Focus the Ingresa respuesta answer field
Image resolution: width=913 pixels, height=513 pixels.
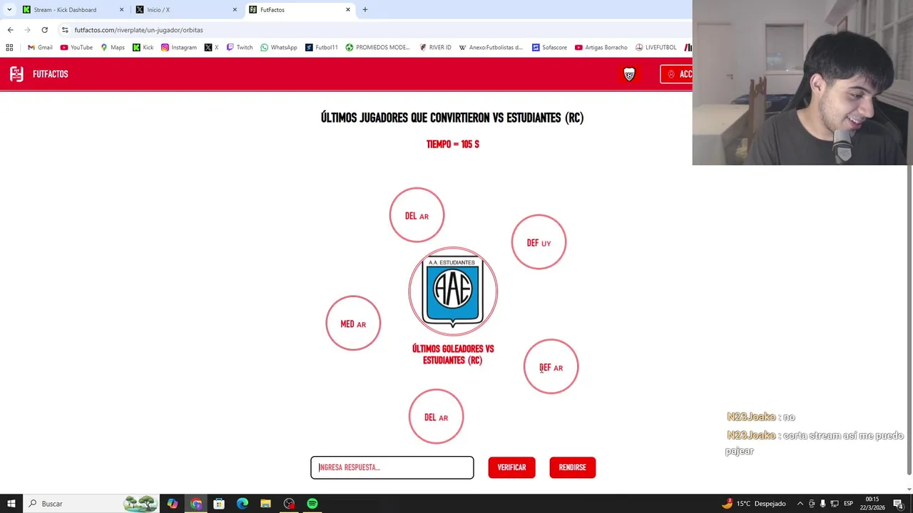tap(392, 467)
